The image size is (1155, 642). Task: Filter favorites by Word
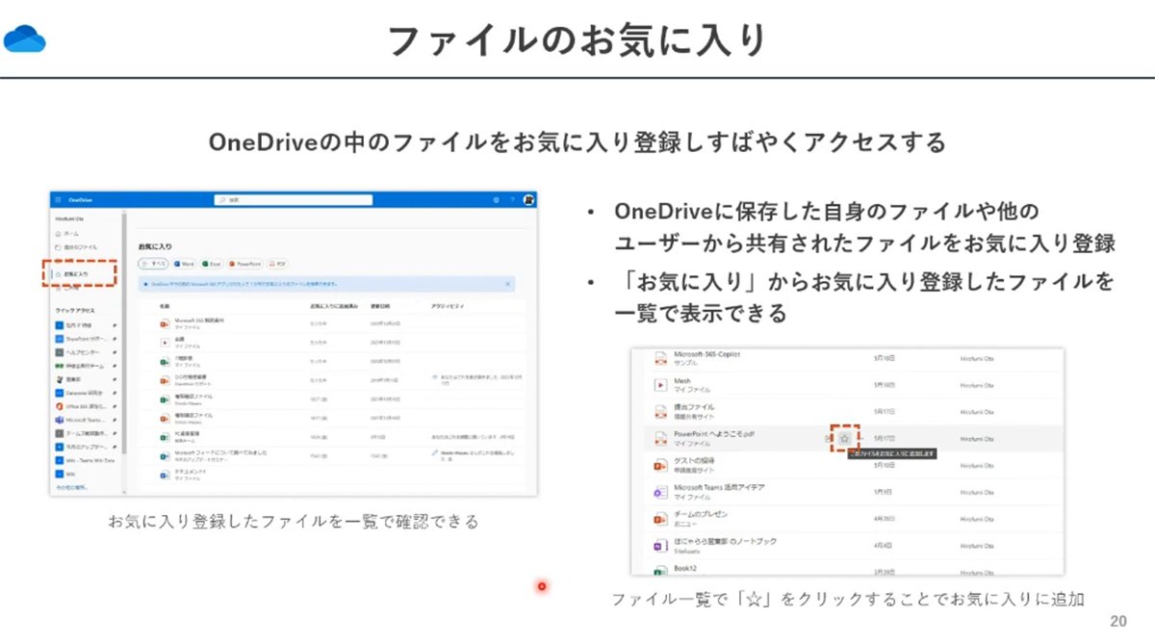pos(185,264)
